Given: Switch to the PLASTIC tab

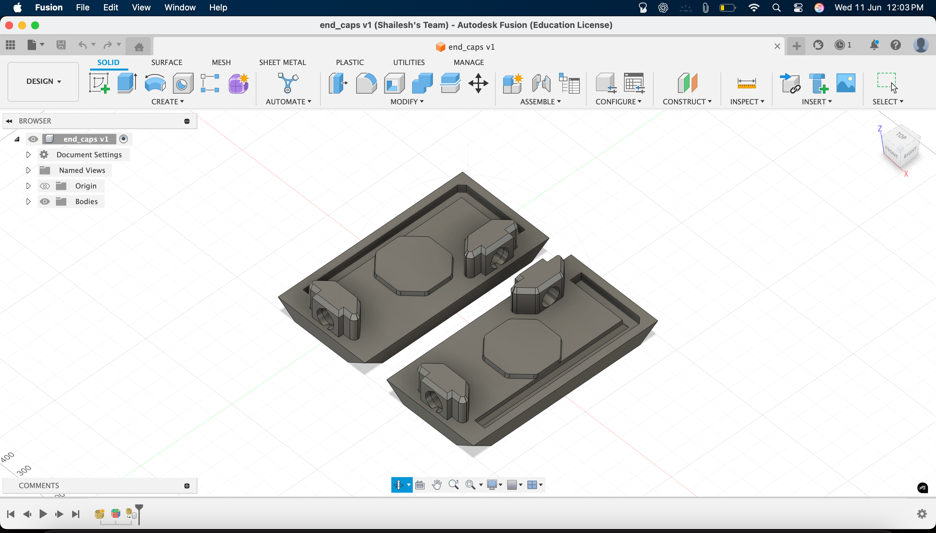Looking at the screenshot, I should click(x=350, y=62).
